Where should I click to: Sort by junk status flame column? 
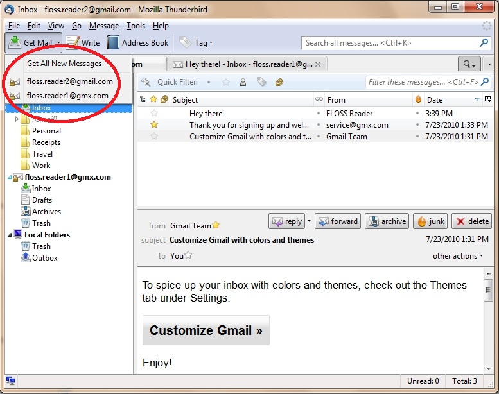click(418, 99)
